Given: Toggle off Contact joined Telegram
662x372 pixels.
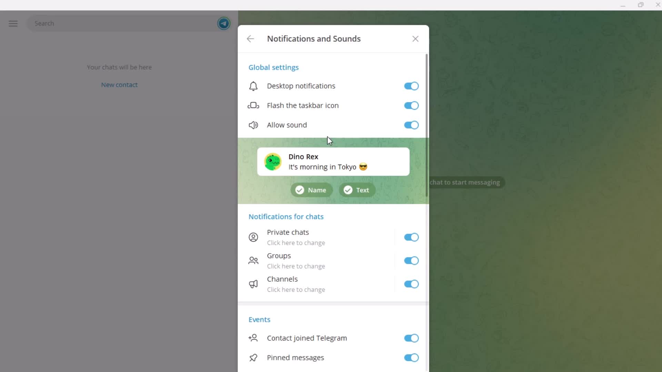Looking at the screenshot, I should pyautogui.click(x=411, y=338).
